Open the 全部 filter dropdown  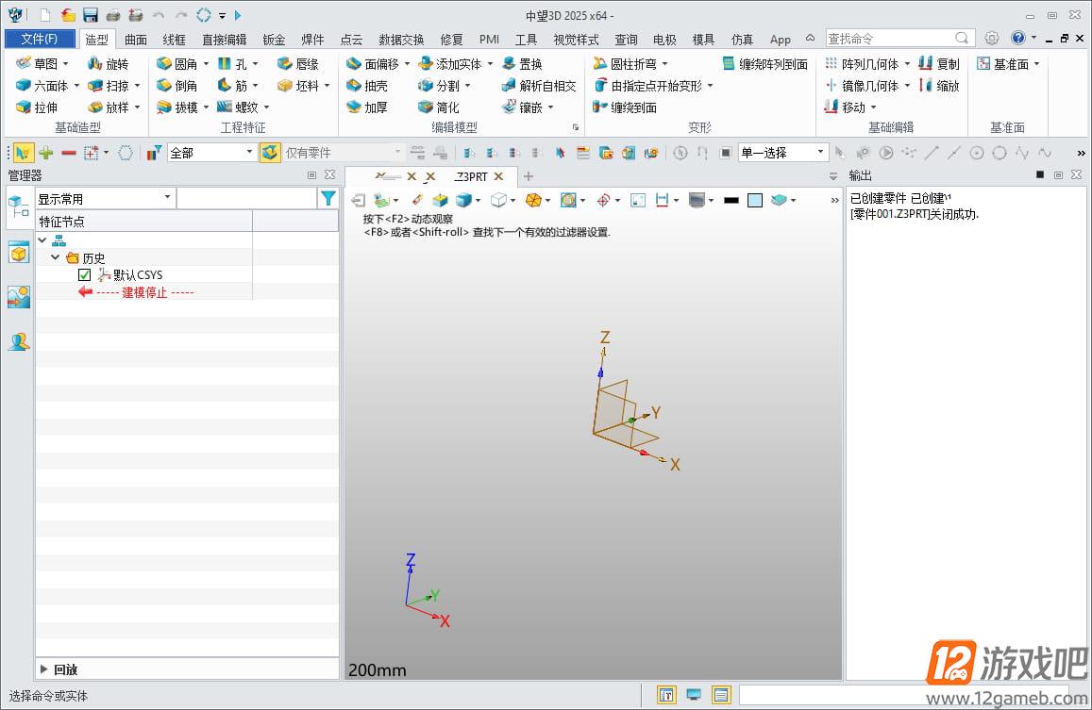(249, 152)
